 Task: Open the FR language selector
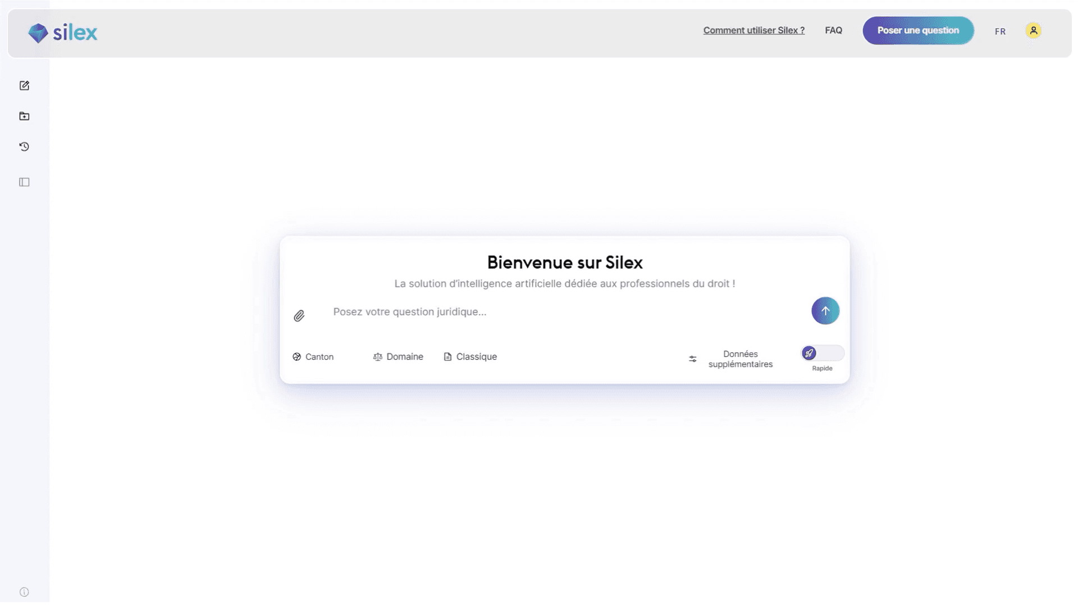click(x=1000, y=31)
